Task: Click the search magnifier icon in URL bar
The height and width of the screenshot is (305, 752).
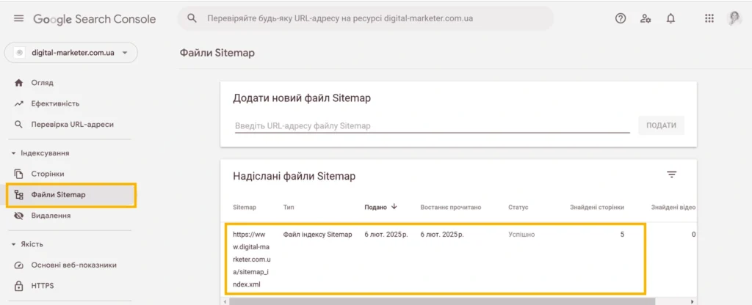Action: (192, 18)
